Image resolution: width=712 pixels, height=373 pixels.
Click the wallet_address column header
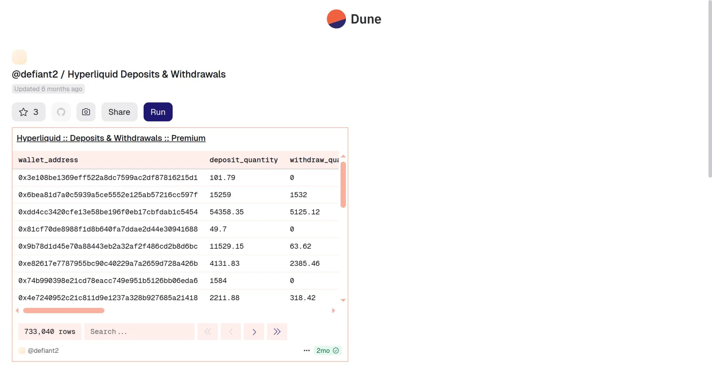pos(48,160)
